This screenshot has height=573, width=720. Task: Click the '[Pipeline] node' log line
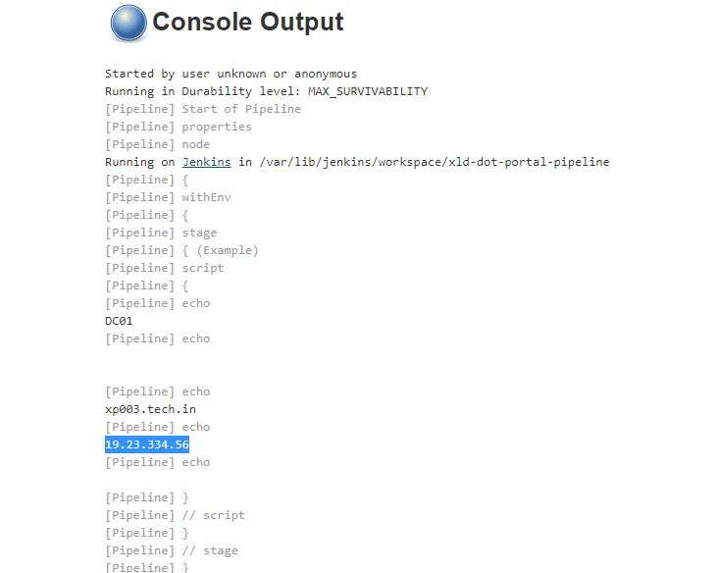pyautogui.click(x=158, y=144)
